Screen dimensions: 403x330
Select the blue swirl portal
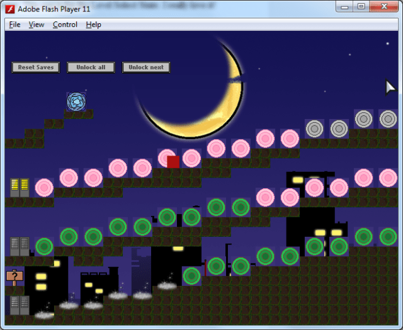[76, 101]
